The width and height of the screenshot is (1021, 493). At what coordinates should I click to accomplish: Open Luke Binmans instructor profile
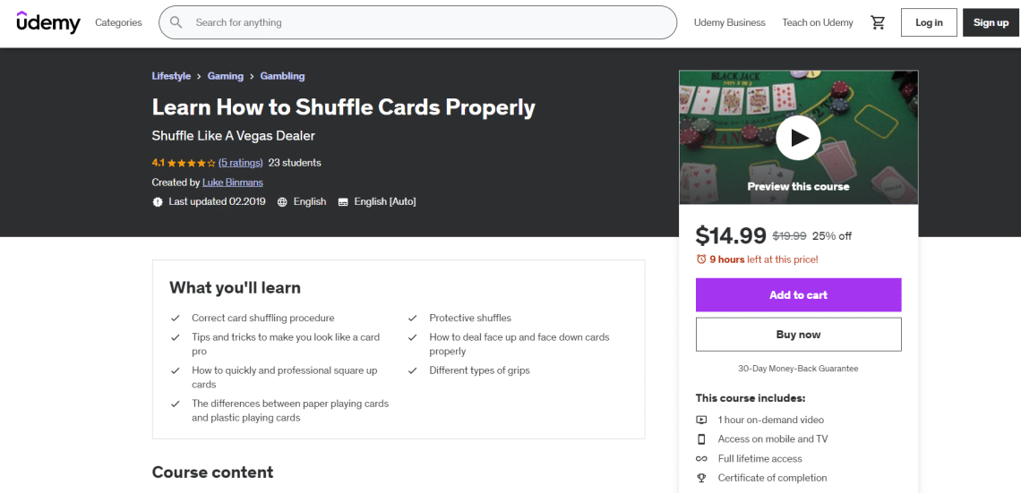(233, 183)
